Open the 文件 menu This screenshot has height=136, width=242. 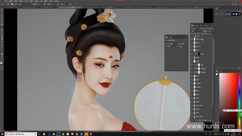[x=6, y=1]
